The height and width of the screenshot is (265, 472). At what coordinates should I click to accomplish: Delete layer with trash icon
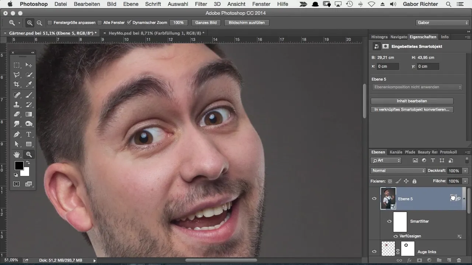point(459,260)
